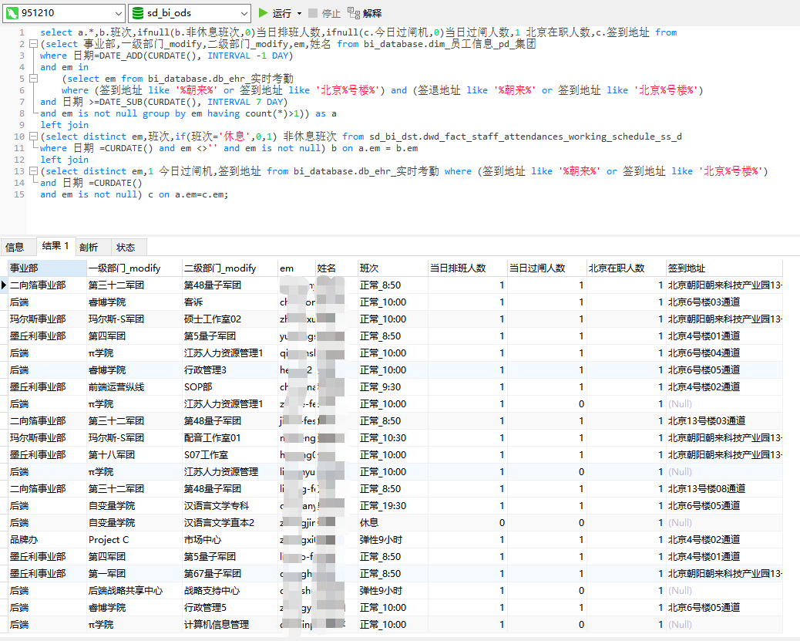Click the 班次 column header
Screen dimensions: 800x641
(393, 268)
